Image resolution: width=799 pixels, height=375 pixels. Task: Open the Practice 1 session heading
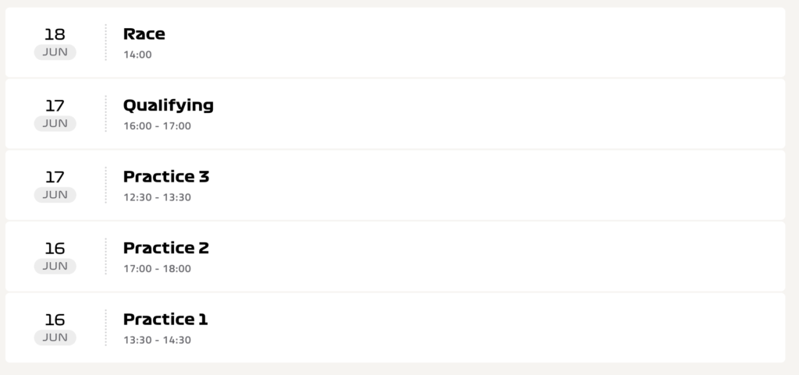pyautogui.click(x=165, y=319)
